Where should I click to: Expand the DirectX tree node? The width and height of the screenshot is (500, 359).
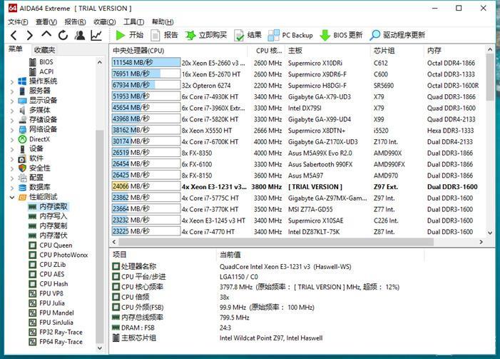pos(12,140)
